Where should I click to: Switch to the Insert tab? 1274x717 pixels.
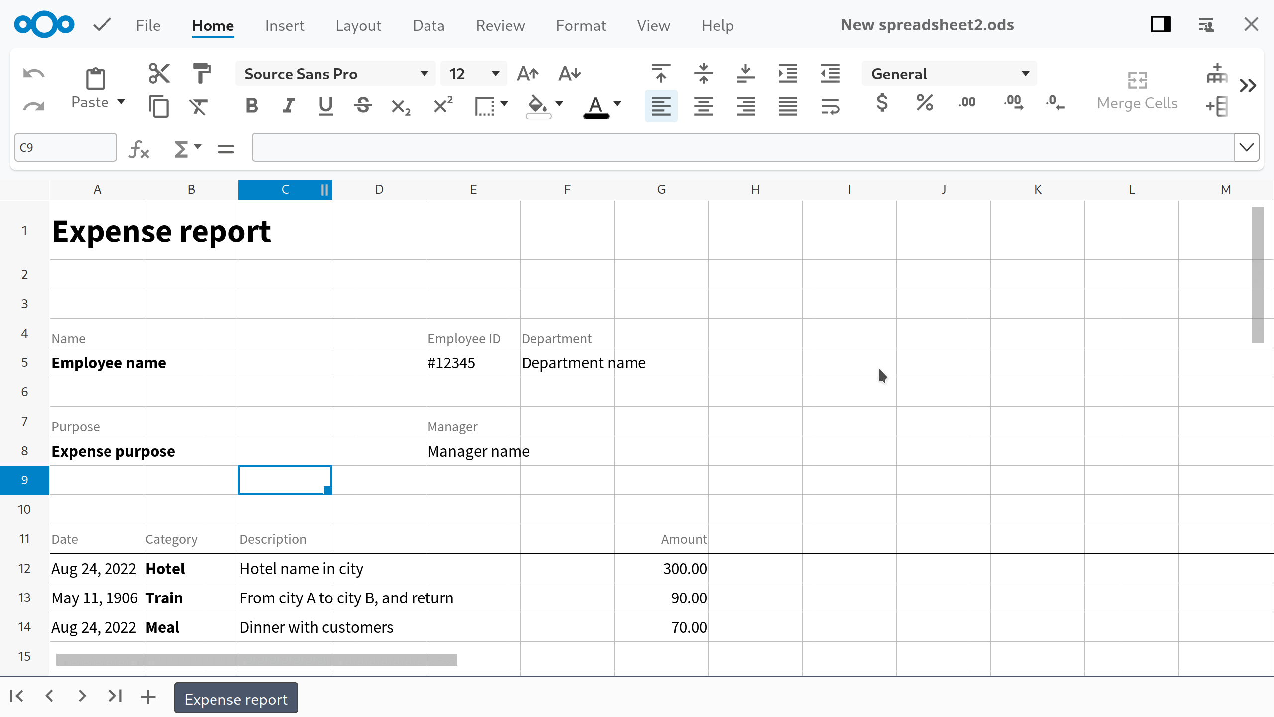(284, 25)
